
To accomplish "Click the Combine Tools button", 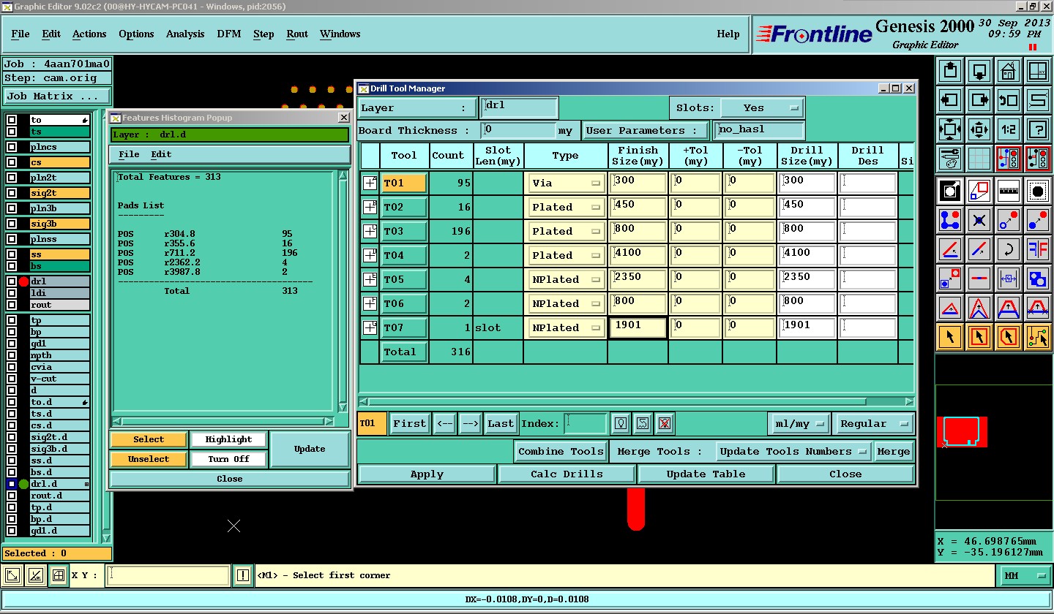I will [x=561, y=451].
